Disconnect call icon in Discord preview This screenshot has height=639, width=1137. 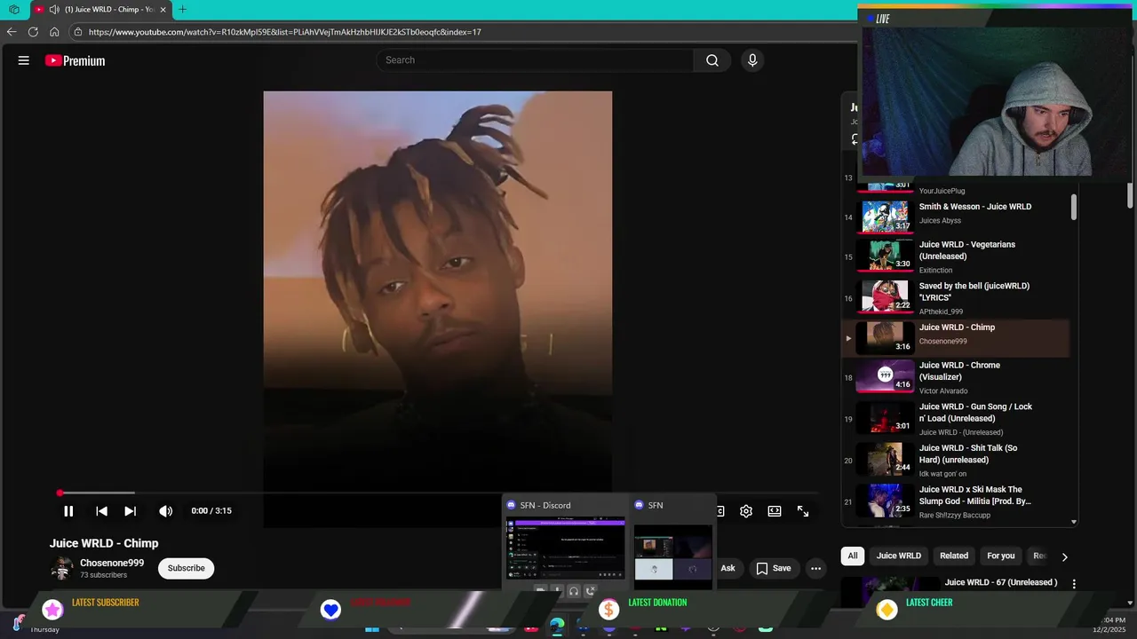[x=590, y=591]
